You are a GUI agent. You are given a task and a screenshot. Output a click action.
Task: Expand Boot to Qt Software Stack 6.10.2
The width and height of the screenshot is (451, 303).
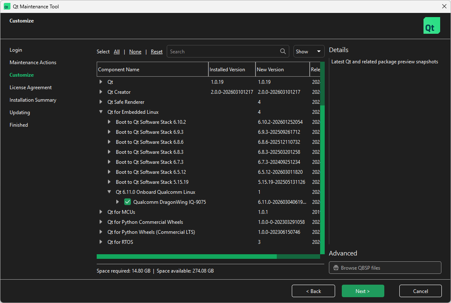[109, 122]
